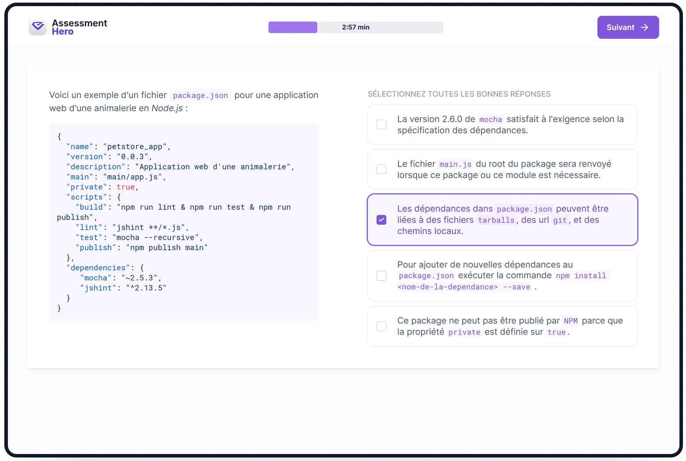Uncheck the selected tarballs dependencies checkbox
The width and height of the screenshot is (686, 461).
tap(381, 220)
